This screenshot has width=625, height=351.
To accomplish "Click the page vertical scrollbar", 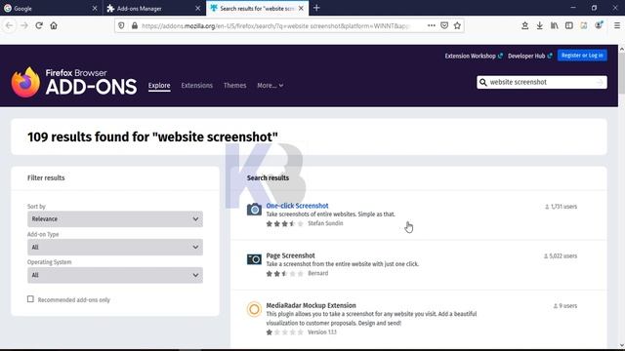I will point(621,74).
